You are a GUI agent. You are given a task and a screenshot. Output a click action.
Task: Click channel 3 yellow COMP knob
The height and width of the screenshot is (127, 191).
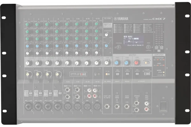[x=47, y=74]
